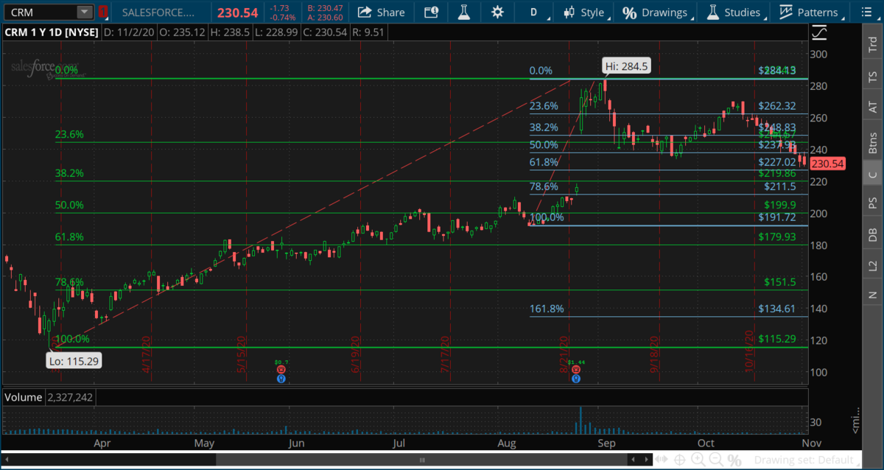Click the red earnings icon near 5/15/20
The width and height of the screenshot is (884, 470).
click(x=281, y=370)
